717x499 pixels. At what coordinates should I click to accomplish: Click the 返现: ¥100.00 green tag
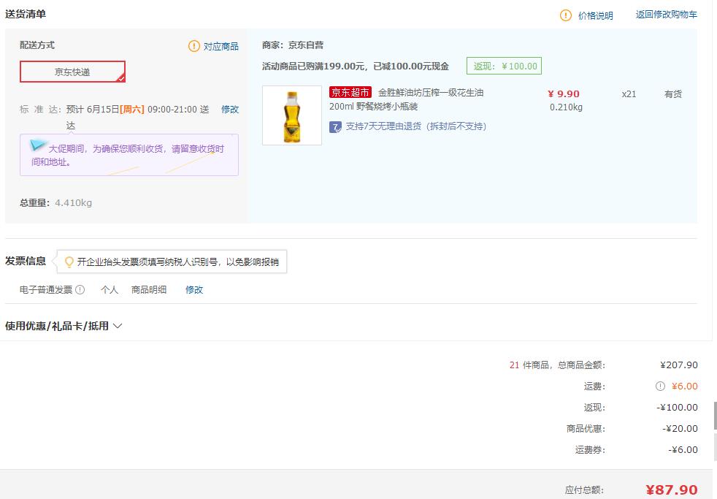click(x=504, y=66)
